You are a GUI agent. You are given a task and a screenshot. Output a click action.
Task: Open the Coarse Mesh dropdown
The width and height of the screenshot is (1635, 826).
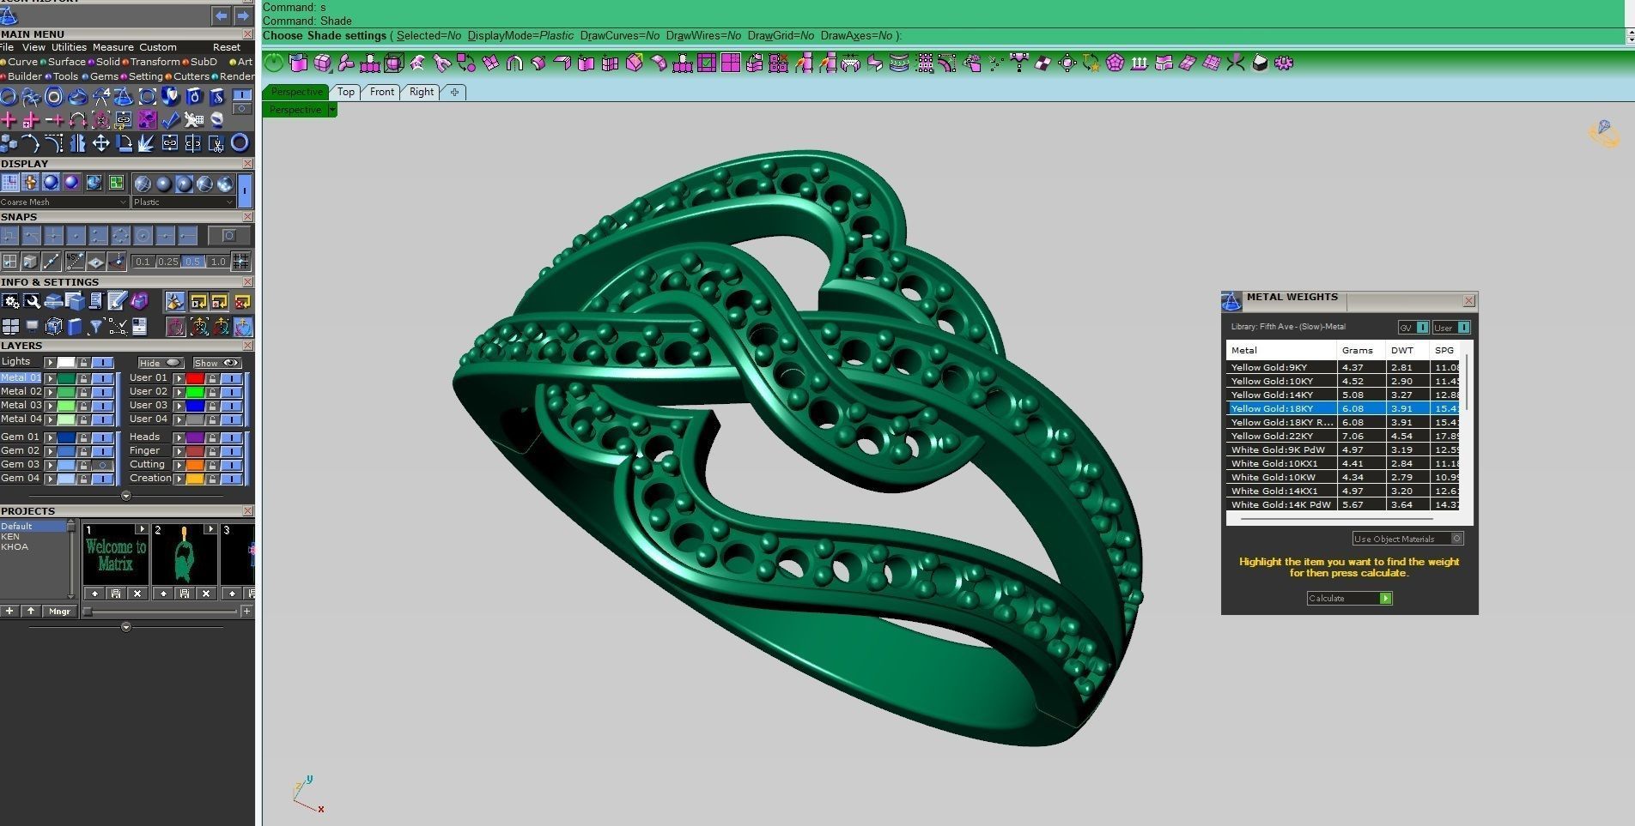(x=64, y=202)
